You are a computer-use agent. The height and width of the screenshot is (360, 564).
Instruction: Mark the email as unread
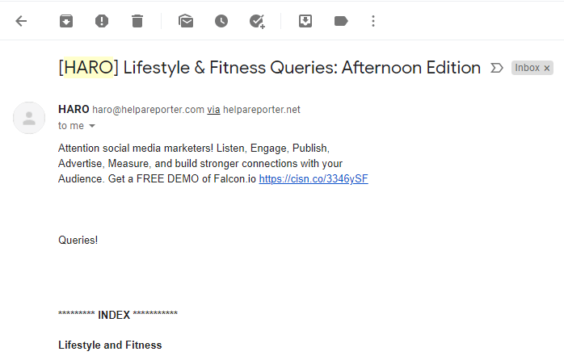(x=186, y=21)
